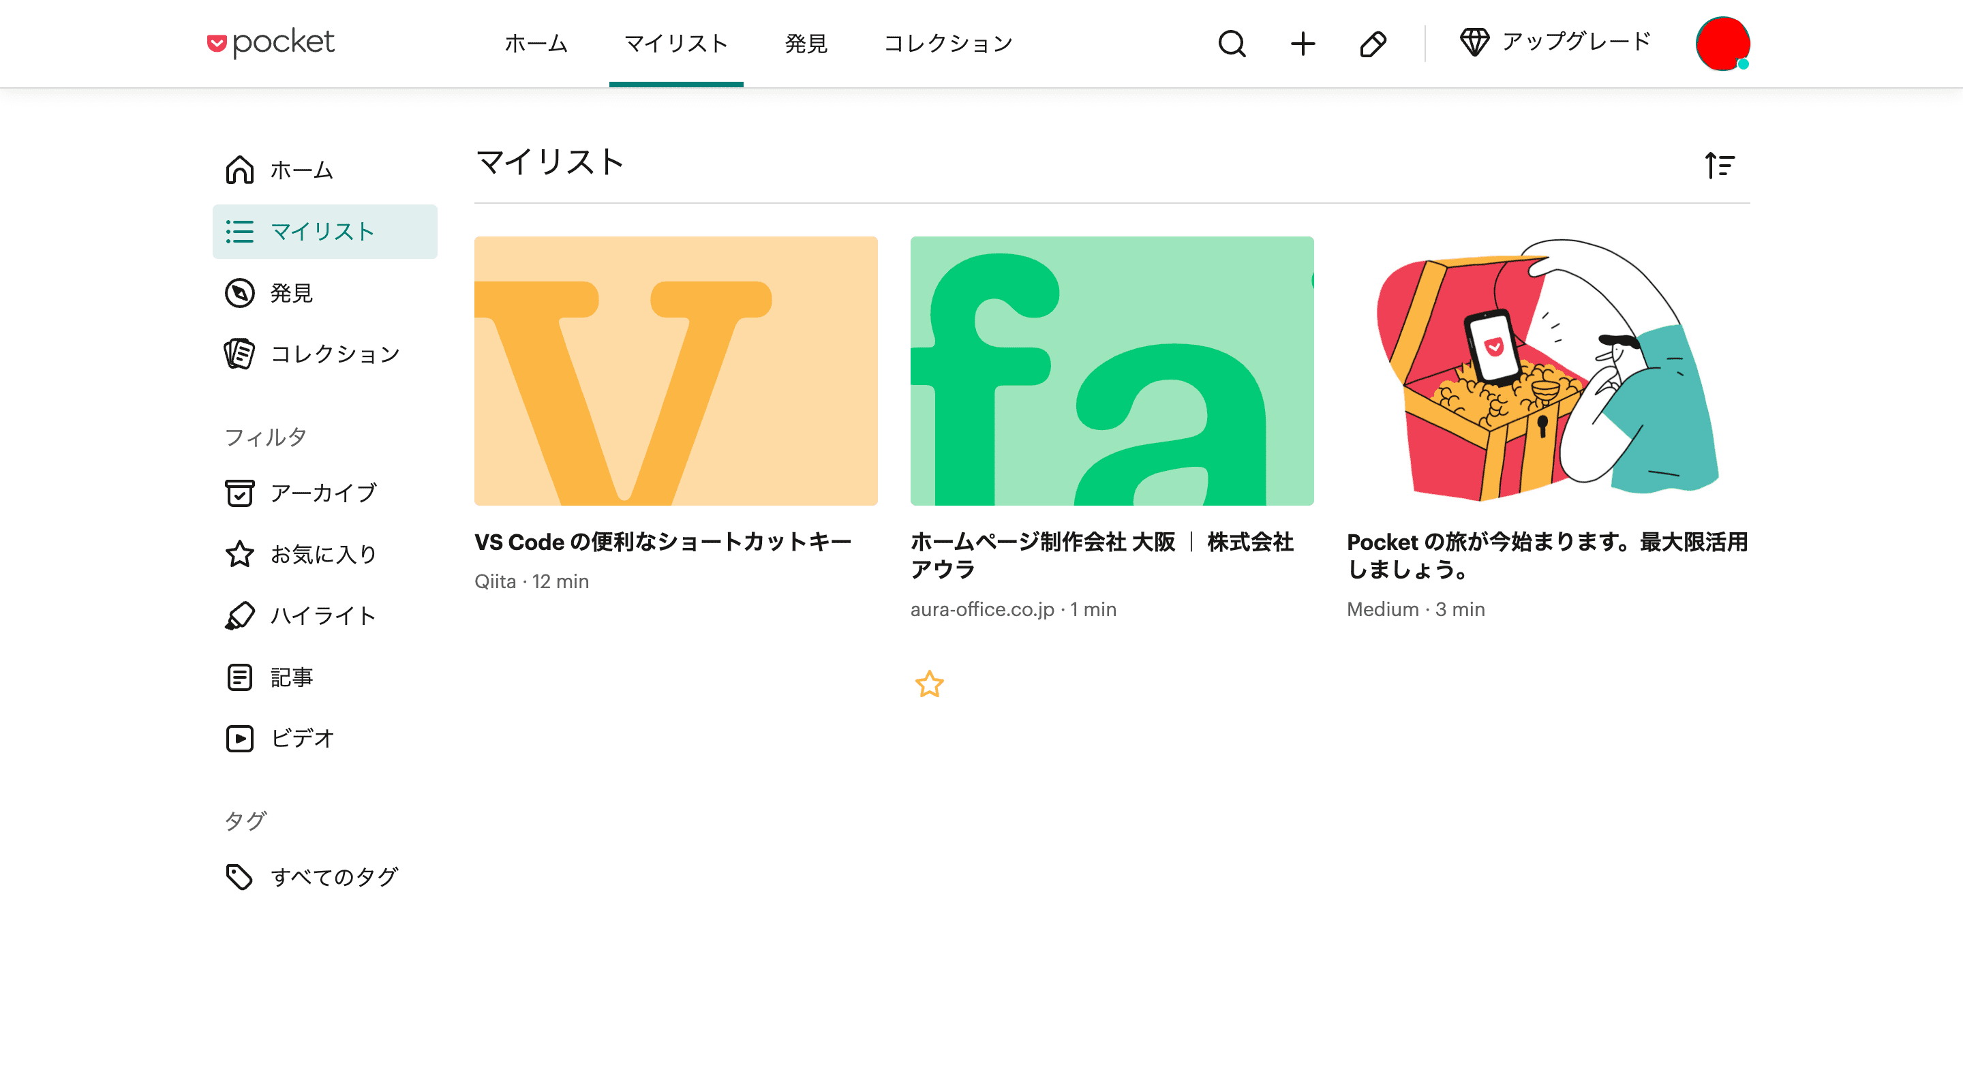
Task: Open the お気に入り favorites filter
Action: pyautogui.click(x=323, y=554)
